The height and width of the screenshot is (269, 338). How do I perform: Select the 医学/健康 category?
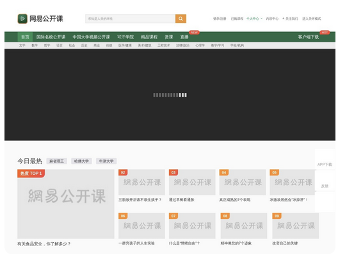pyautogui.click(x=125, y=45)
